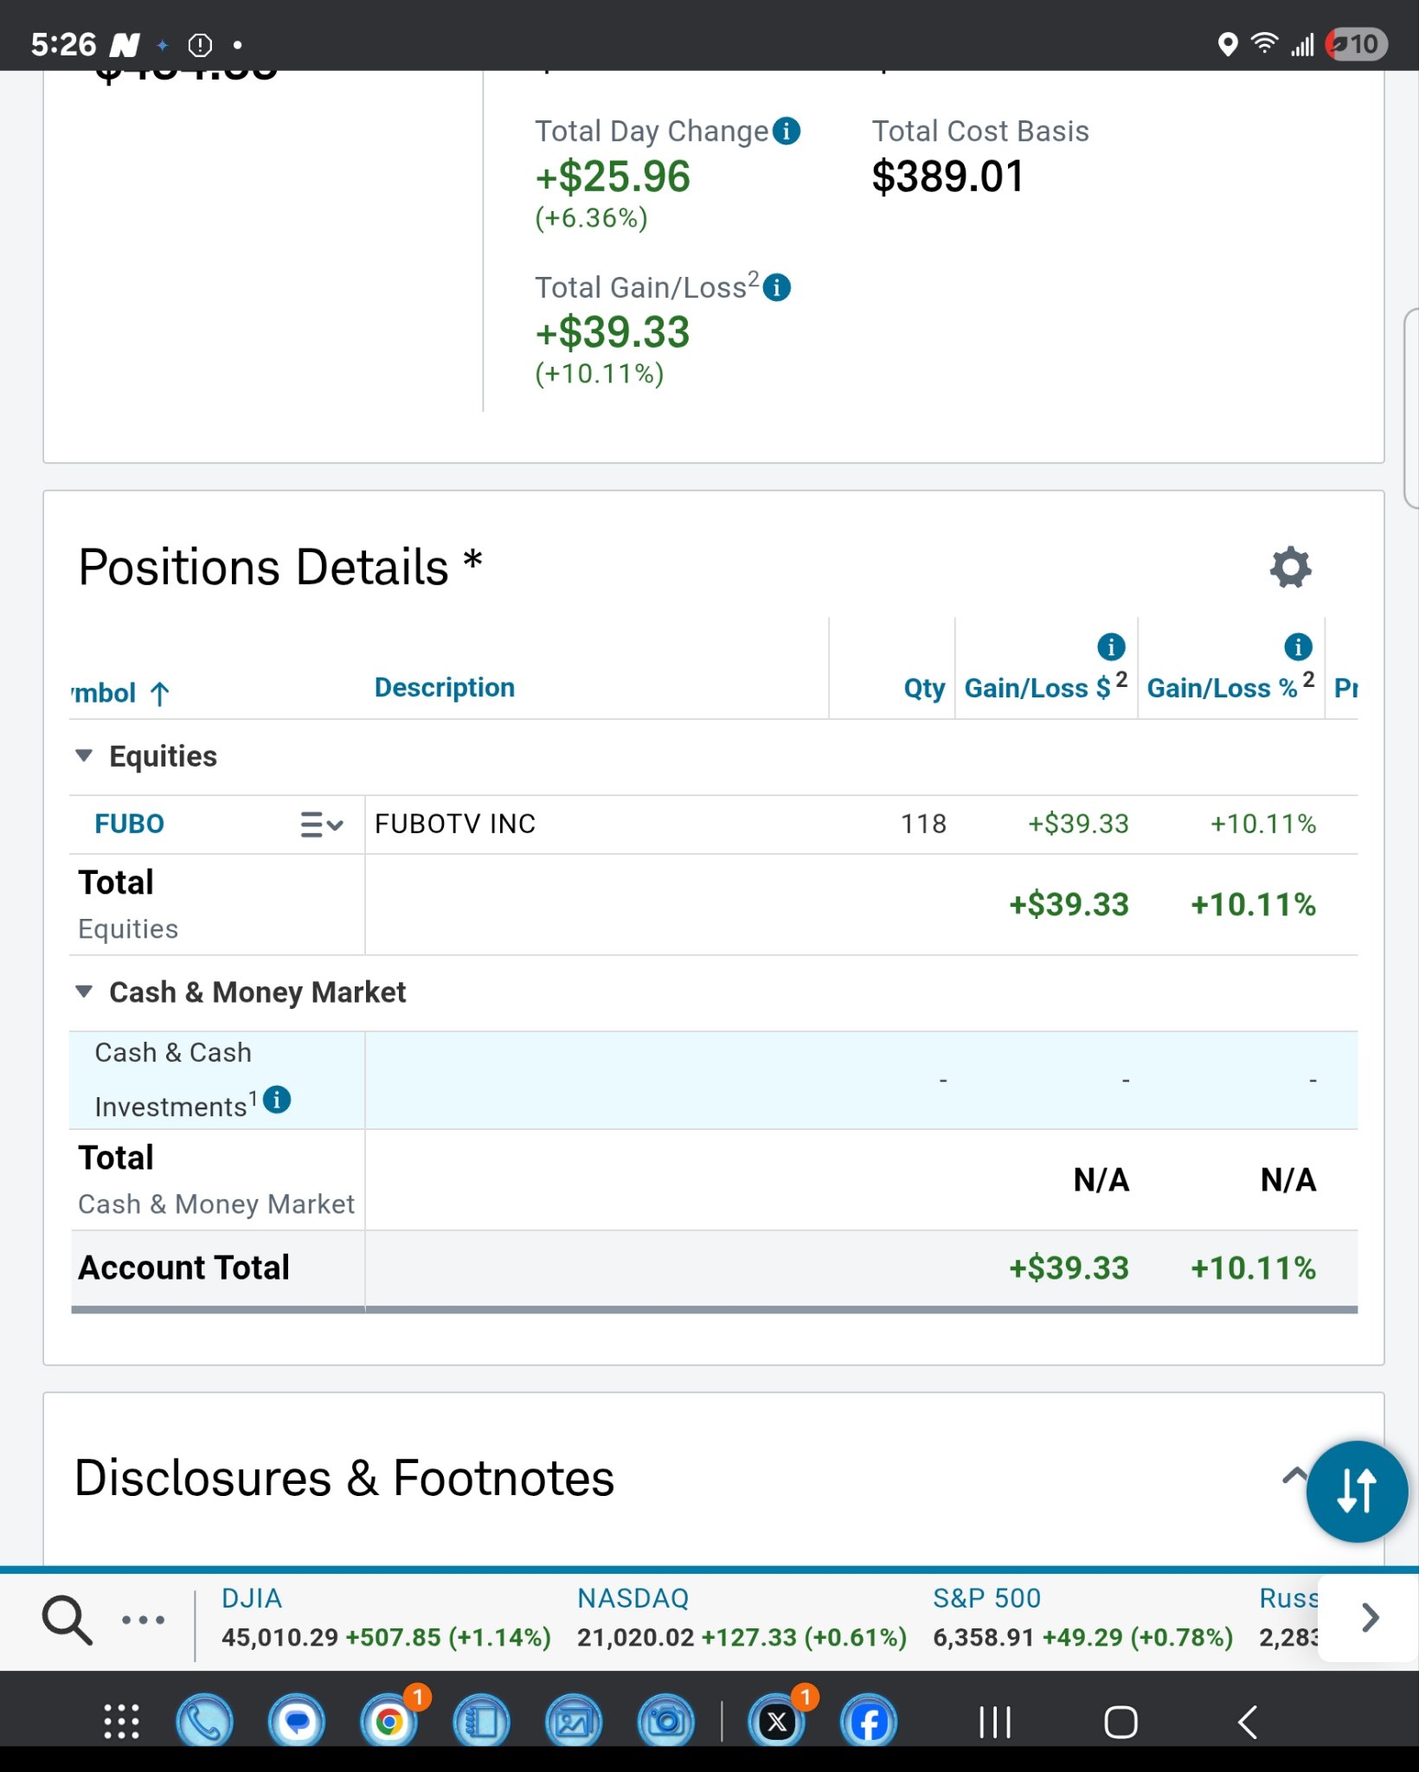The image size is (1419, 1772).
Task: Select Total Day Change +$25.96 value
Action: [613, 177]
